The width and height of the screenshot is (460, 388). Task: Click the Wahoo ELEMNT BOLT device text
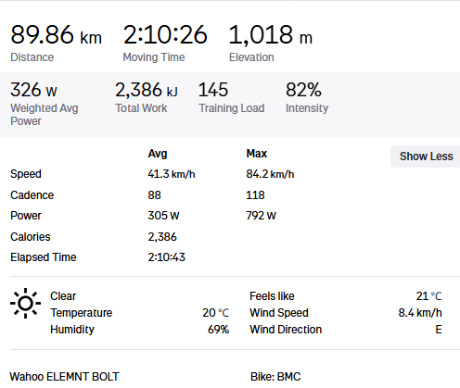(x=64, y=377)
